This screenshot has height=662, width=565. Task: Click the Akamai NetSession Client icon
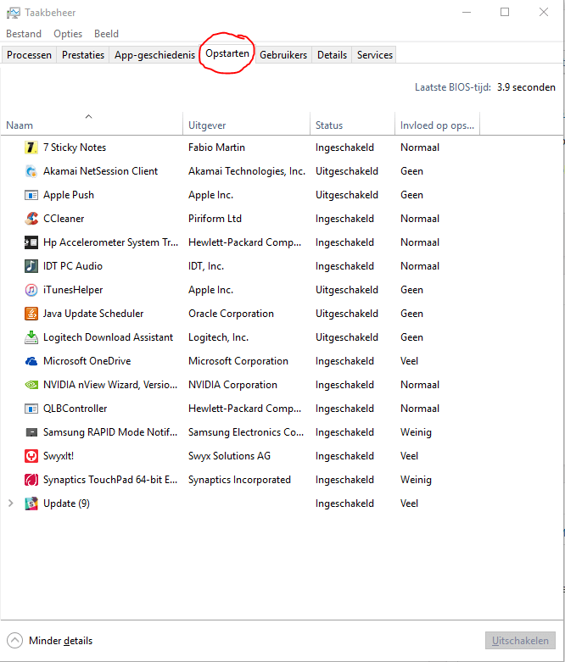click(x=31, y=171)
